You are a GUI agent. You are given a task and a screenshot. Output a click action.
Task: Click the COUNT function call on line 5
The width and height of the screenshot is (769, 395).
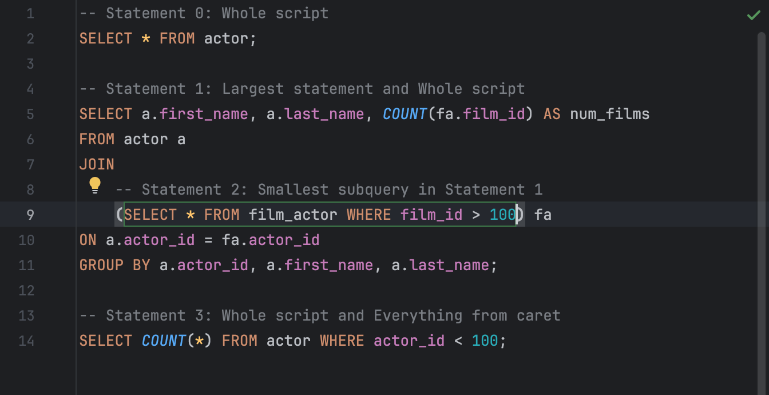(405, 114)
